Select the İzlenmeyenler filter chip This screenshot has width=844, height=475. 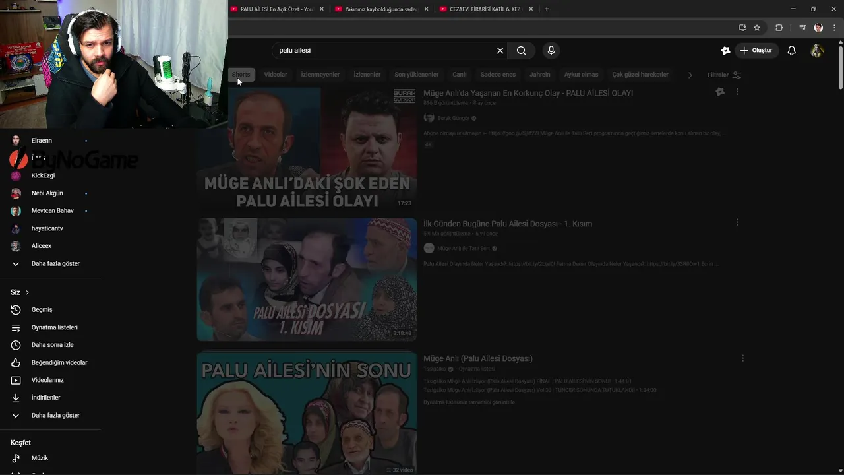[x=320, y=75]
